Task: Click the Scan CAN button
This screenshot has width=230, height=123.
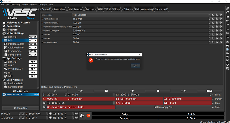Action: (21, 108)
